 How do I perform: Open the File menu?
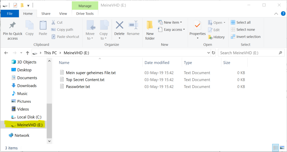coord(10,13)
